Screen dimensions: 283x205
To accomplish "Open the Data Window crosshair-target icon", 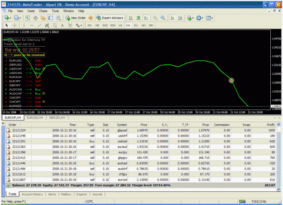I will (x=35, y=18).
